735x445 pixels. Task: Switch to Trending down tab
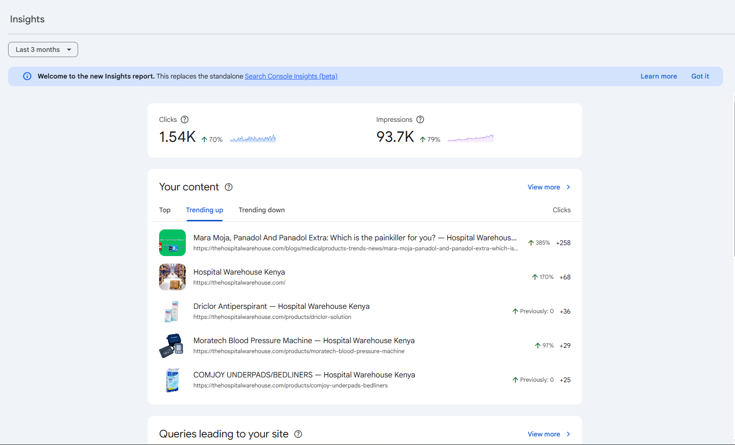(262, 210)
